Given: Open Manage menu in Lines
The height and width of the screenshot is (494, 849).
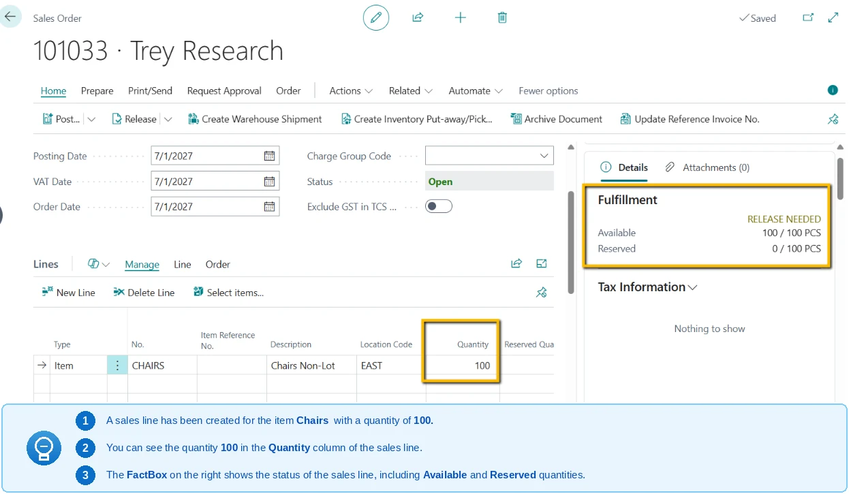Looking at the screenshot, I should pos(142,264).
